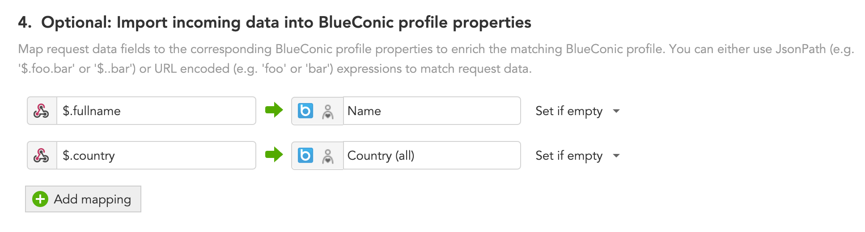Focus the $.fullname source field
The image size is (865, 232).
tap(156, 111)
